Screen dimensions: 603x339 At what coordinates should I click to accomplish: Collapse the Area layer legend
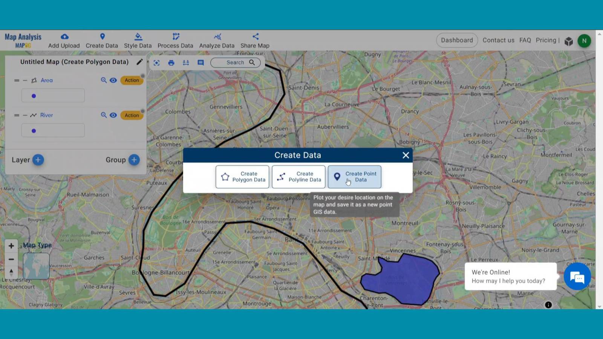pos(25,80)
